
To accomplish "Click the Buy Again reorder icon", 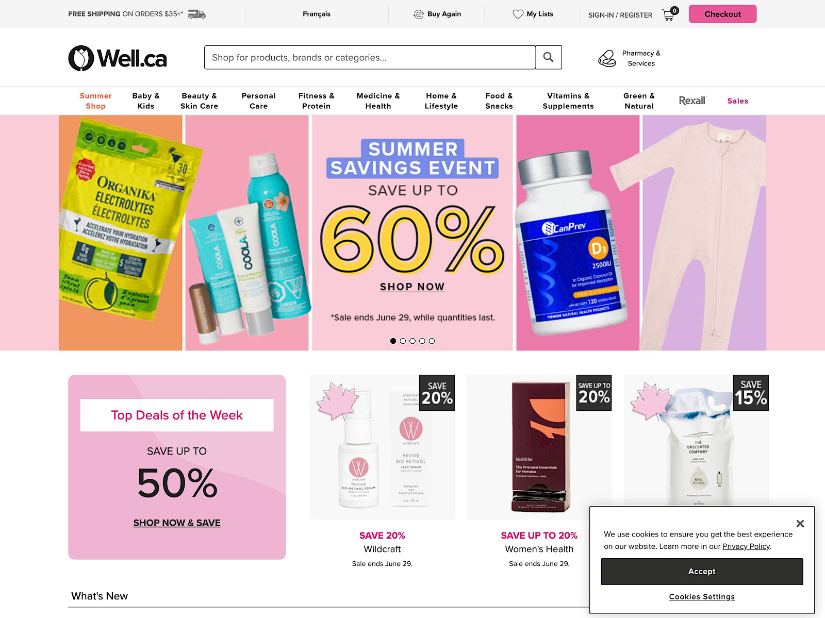I will click(x=419, y=14).
